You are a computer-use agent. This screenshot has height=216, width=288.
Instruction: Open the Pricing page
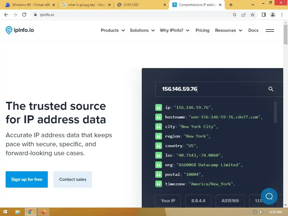pos(202,30)
